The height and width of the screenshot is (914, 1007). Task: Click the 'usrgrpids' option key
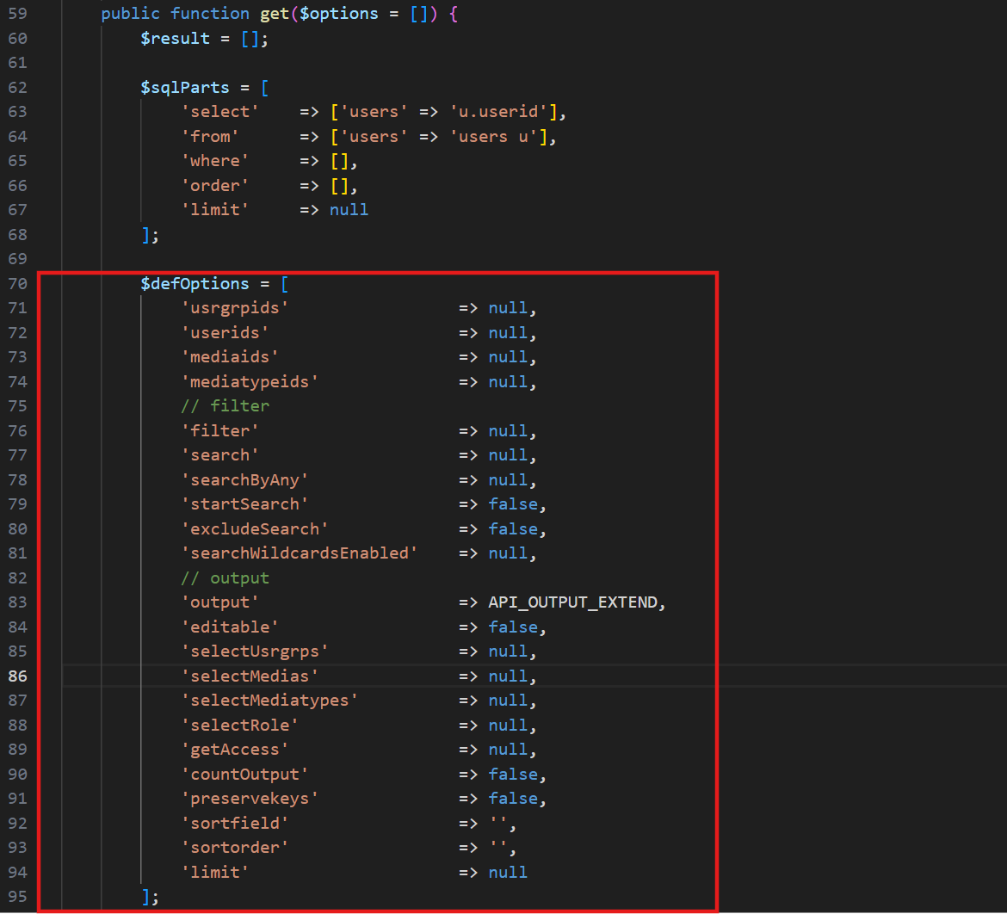(x=234, y=308)
